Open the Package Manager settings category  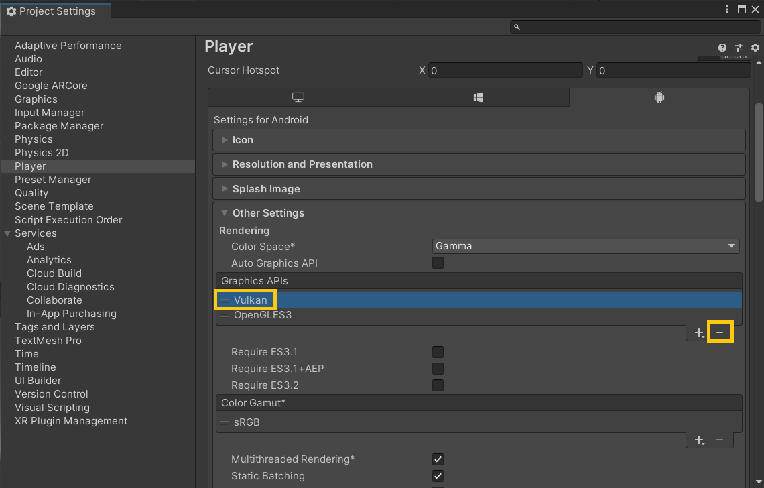59,126
